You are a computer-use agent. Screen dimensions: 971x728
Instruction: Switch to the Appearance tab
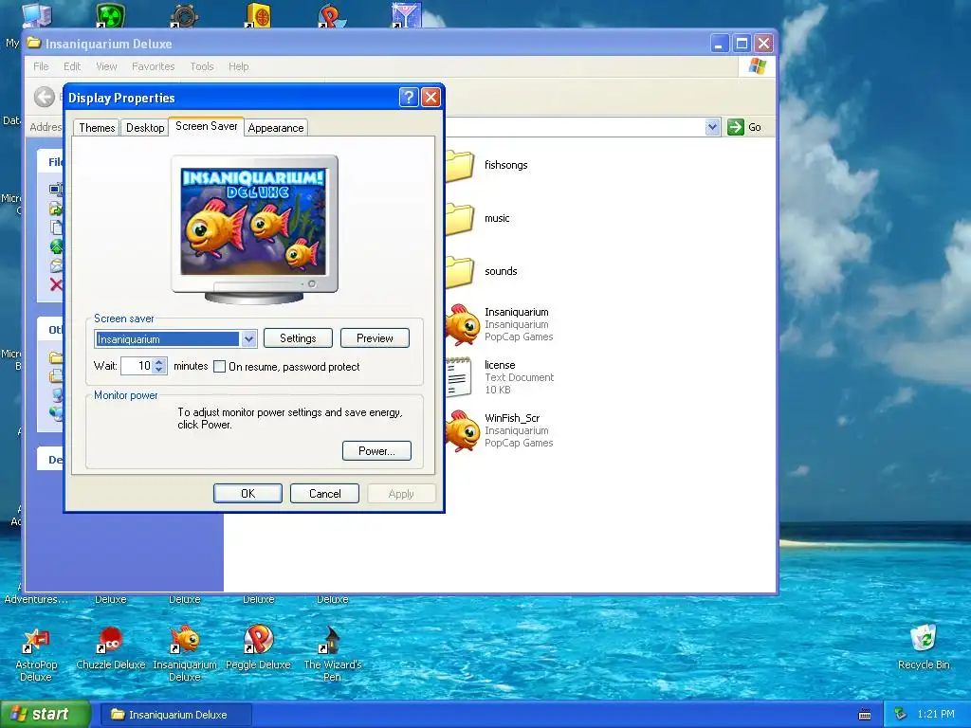[x=276, y=128]
